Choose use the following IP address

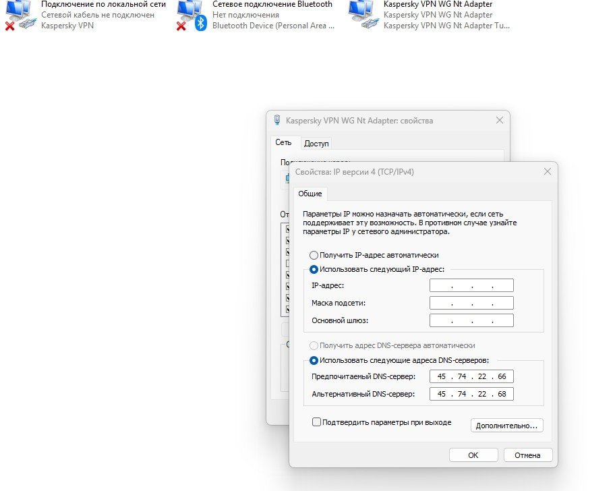coord(314,269)
